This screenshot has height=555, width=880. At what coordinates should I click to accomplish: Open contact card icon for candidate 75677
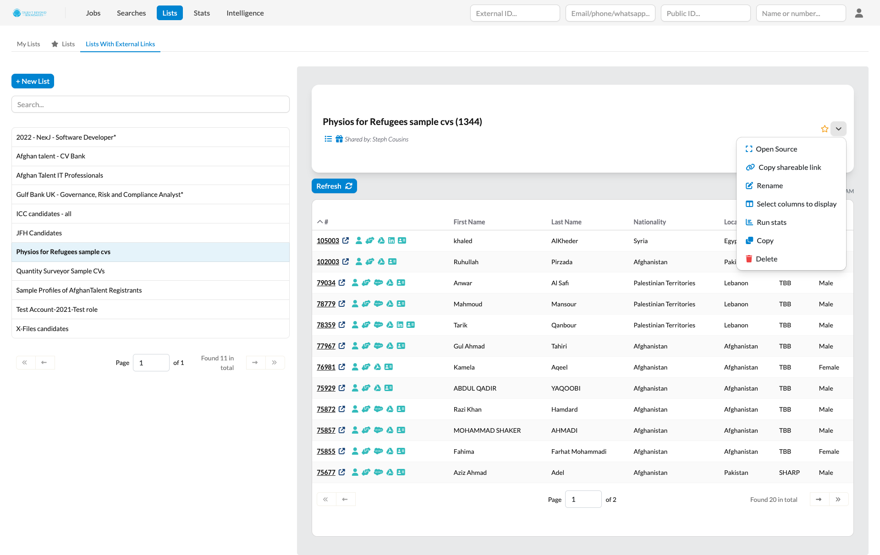click(402, 472)
